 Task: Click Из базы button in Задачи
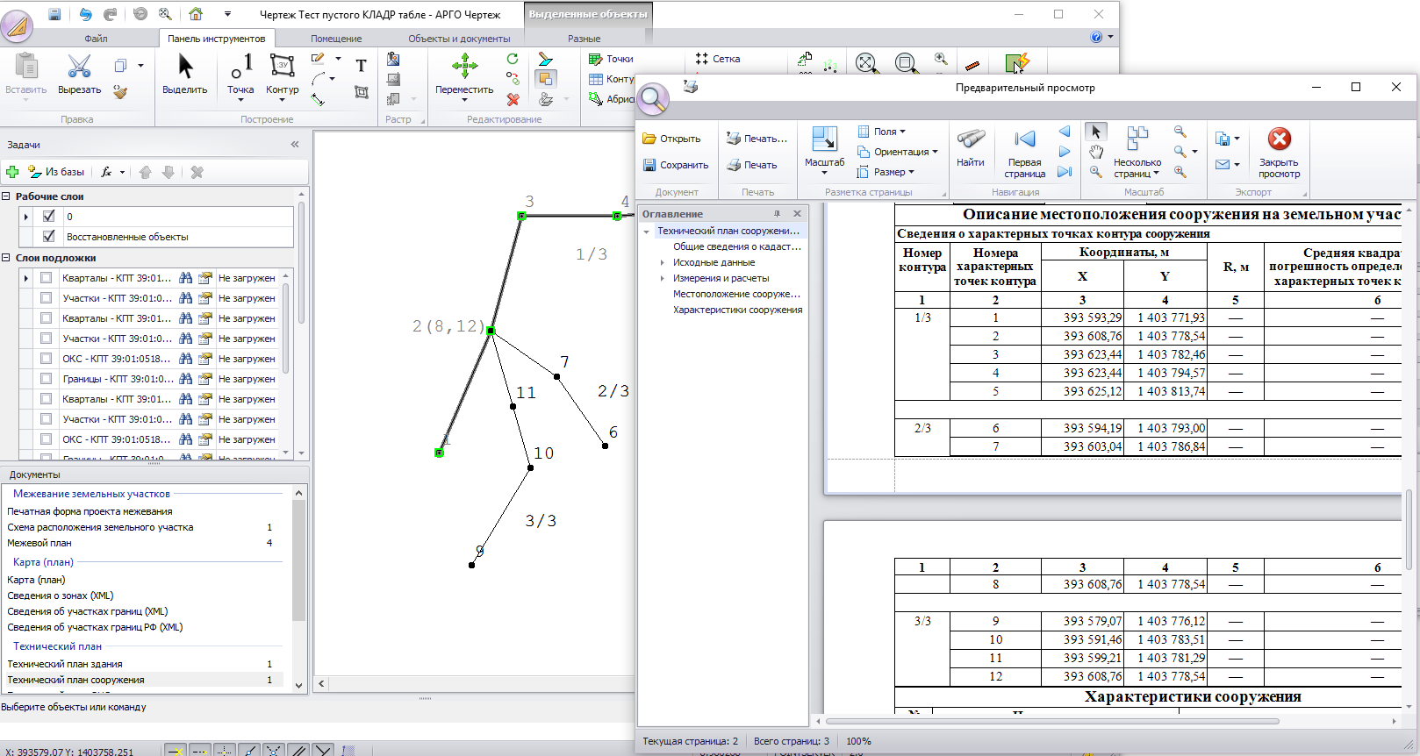[56, 172]
